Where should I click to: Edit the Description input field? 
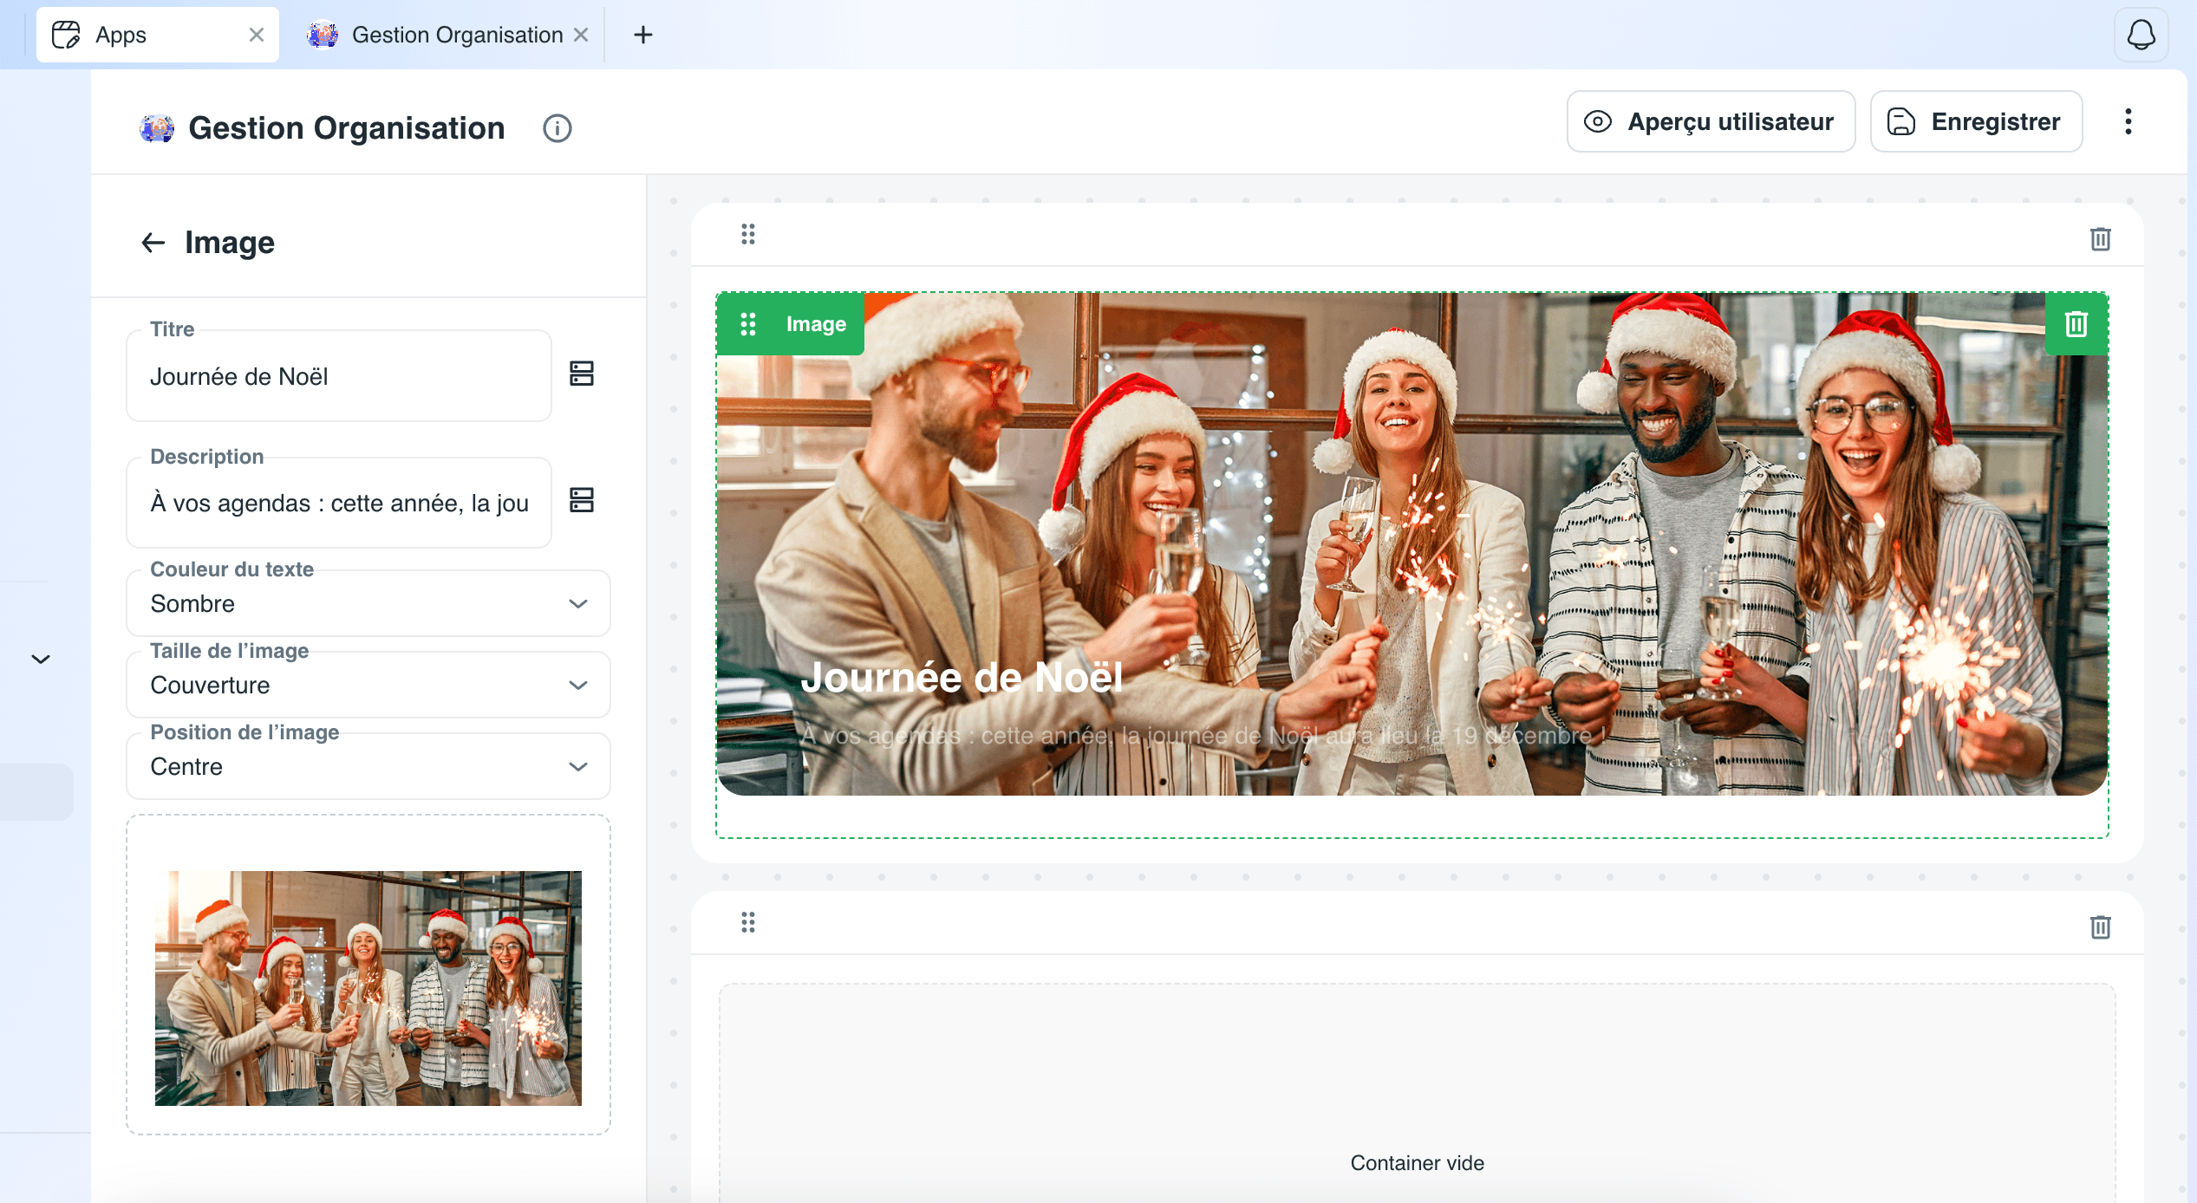click(x=339, y=503)
